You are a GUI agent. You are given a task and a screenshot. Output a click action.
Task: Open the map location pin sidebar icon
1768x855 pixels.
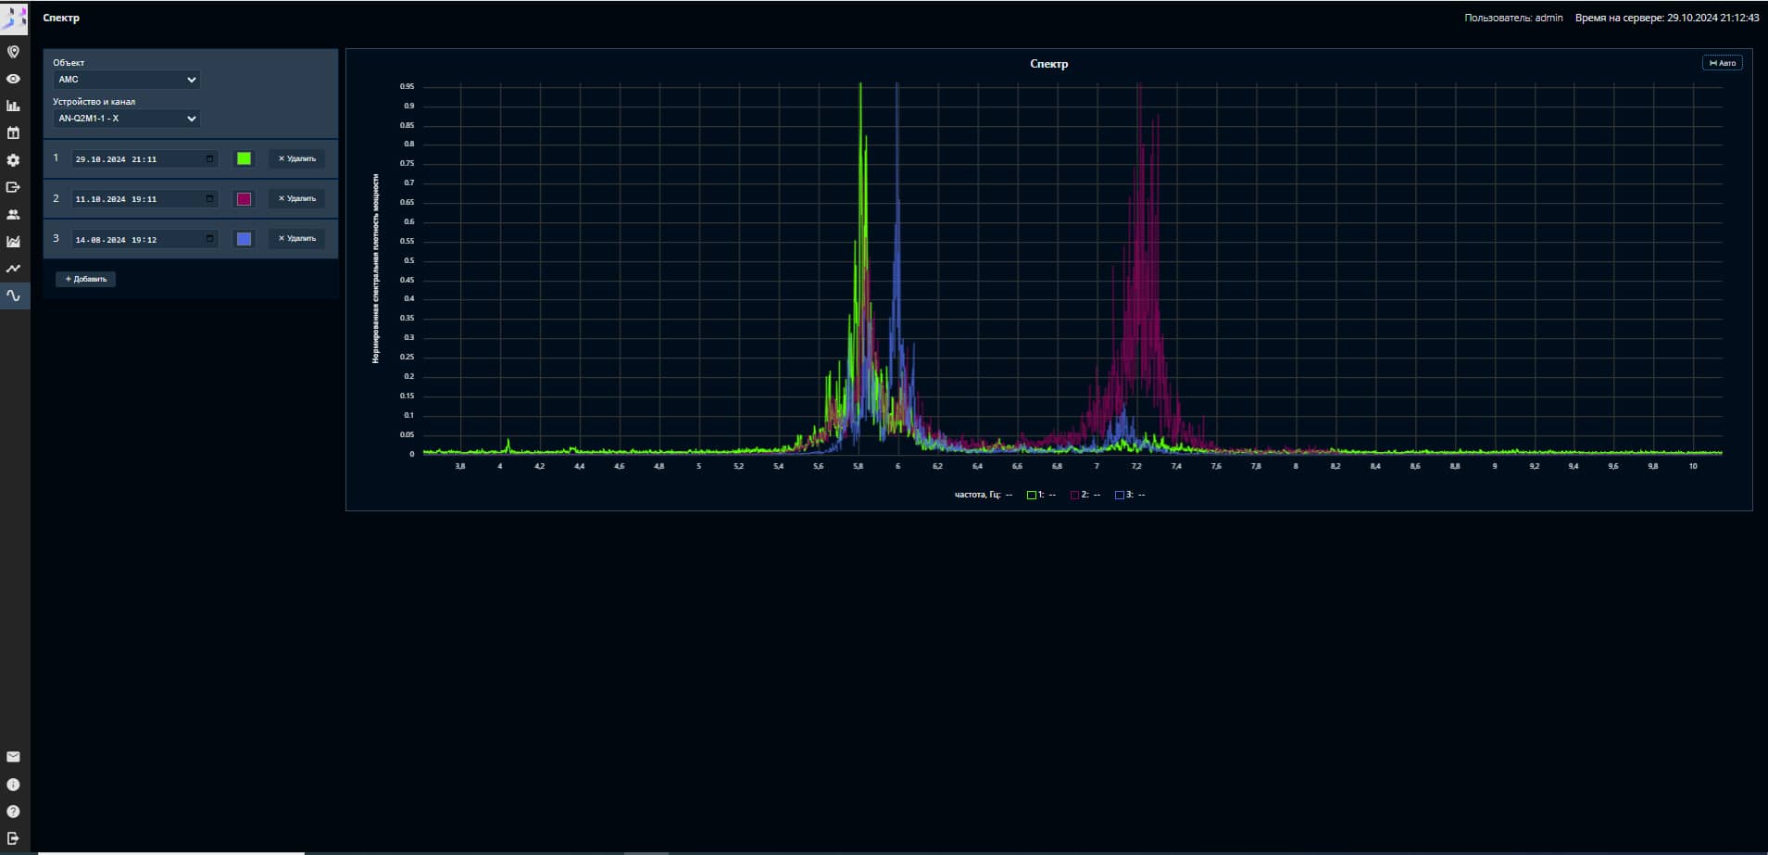click(x=13, y=52)
